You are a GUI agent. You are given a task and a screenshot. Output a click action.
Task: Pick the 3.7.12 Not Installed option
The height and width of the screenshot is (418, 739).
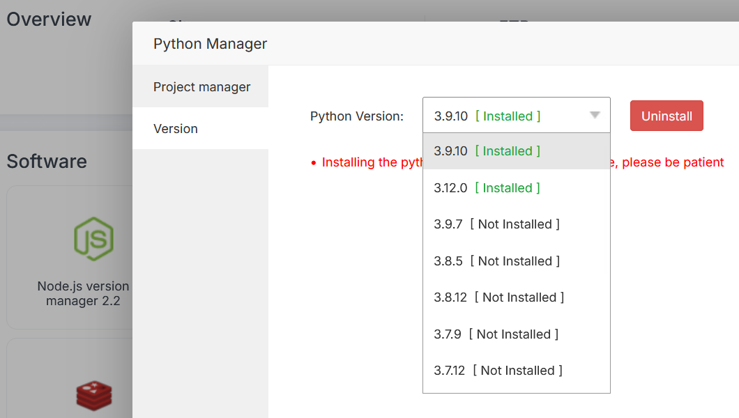(x=498, y=371)
